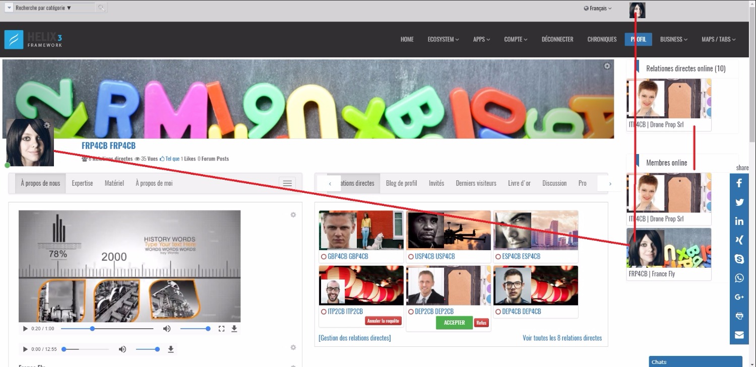The image size is (756, 367).
Task: Open the small arrow dropdown before search
Action: point(9,8)
